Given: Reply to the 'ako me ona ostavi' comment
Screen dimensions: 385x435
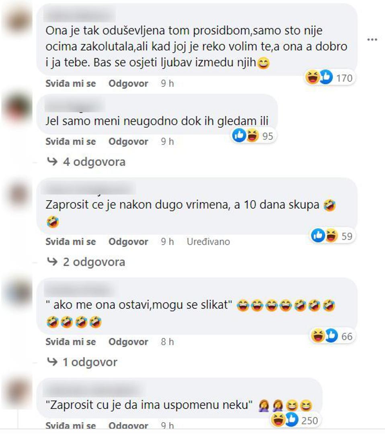Looking at the screenshot, I should click(x=128, y=342).
